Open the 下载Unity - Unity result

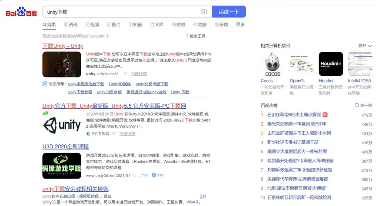(x=63, y=46)
